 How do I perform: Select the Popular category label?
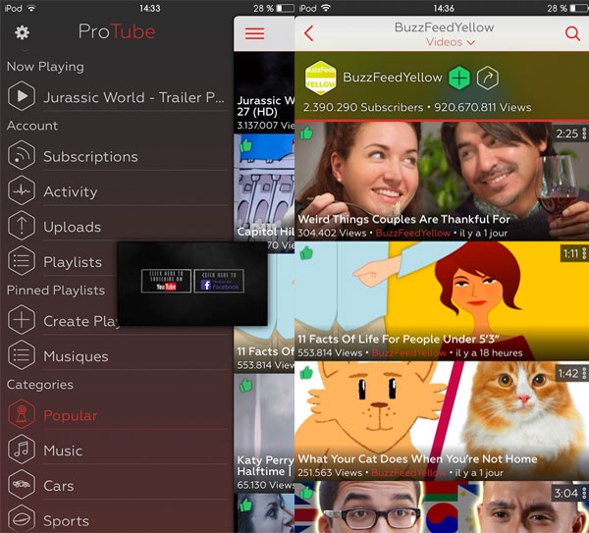tap(71, 415)
